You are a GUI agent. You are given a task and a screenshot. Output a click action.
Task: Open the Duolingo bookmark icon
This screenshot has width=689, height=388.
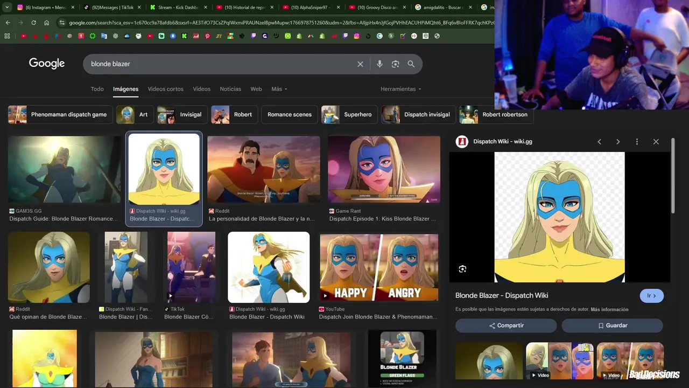click(x=287, y=36)
